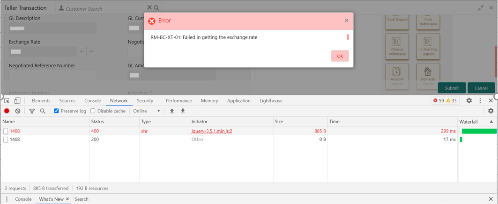The image size is (498, 204).
Task: Click the Cancel button
Action: click(x=481, y=88)
